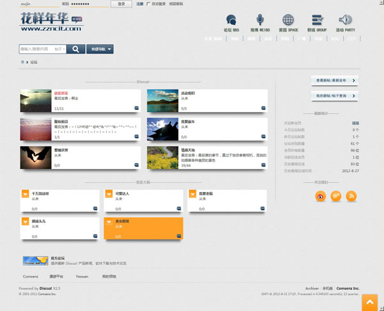The image size is (384, 311).
Task: Click the 官方论坛 official forum link
Action: (58, 259)
